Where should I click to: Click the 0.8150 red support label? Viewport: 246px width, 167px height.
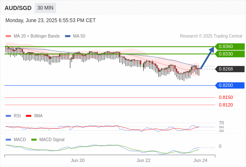pyautogui.click(x=226, y=97)
